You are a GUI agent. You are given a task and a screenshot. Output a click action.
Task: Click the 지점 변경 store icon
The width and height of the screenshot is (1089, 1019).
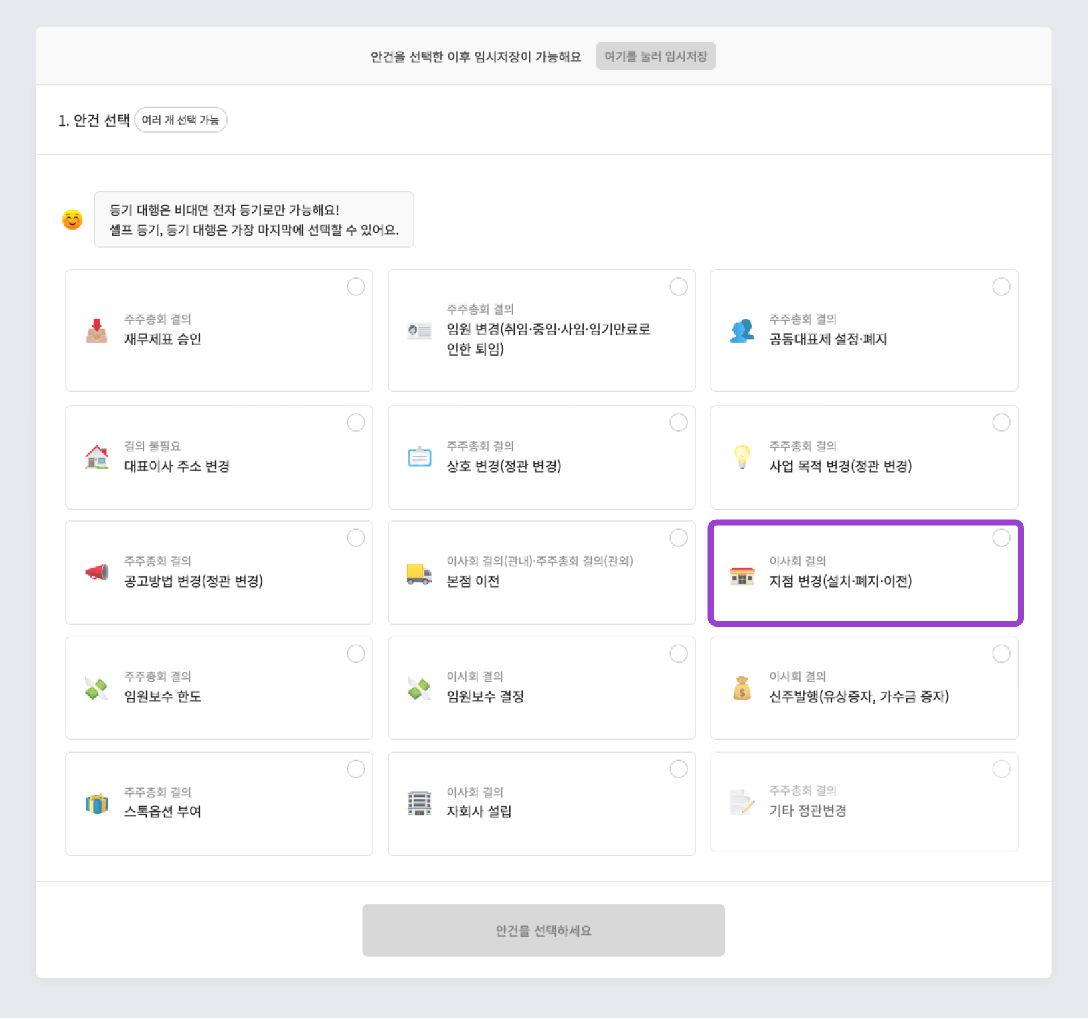tap(742, 576)
